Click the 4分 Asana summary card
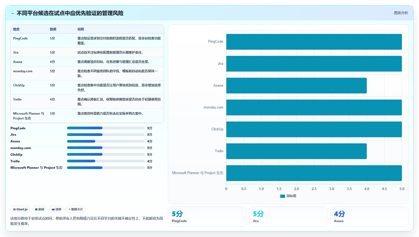This screenshot has width=419, height=237. tap(369, 216)
